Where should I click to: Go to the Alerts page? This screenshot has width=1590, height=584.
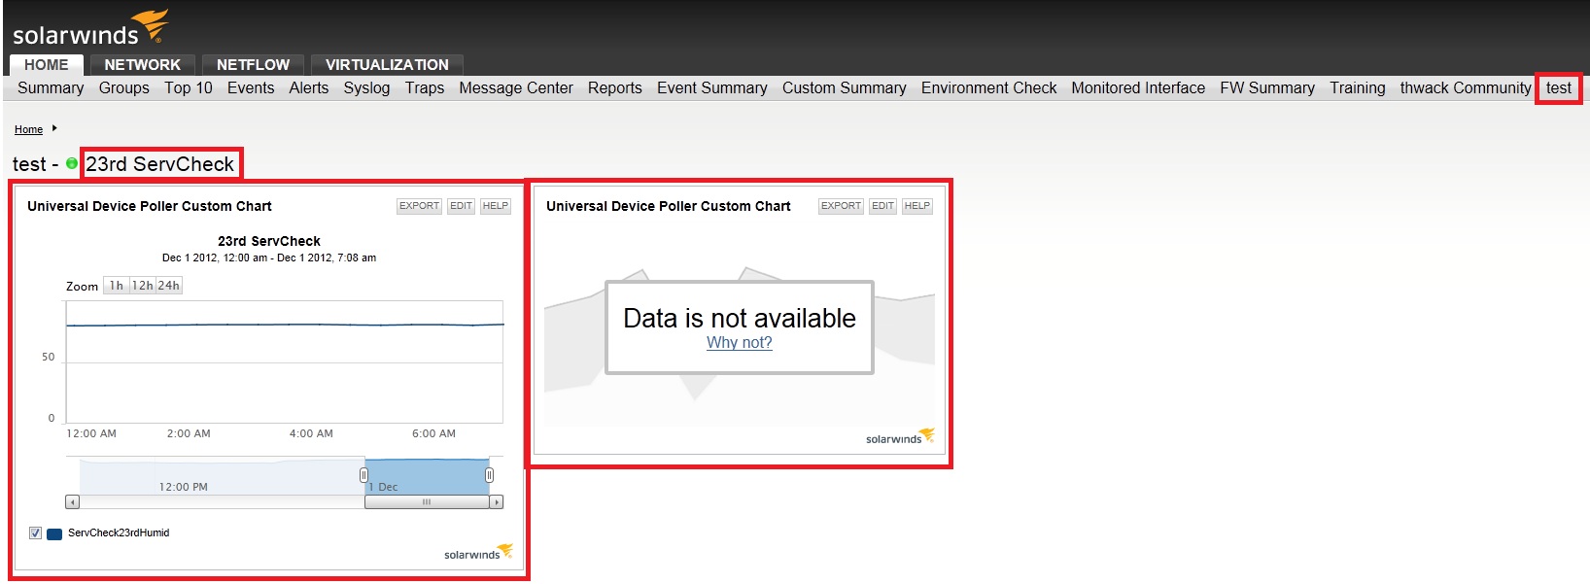[x=309, y=87]
